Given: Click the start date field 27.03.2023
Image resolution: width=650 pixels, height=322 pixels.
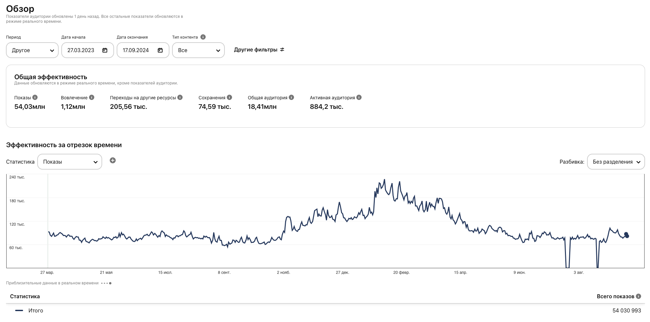Looking at the screenshot, I should 81,50.
